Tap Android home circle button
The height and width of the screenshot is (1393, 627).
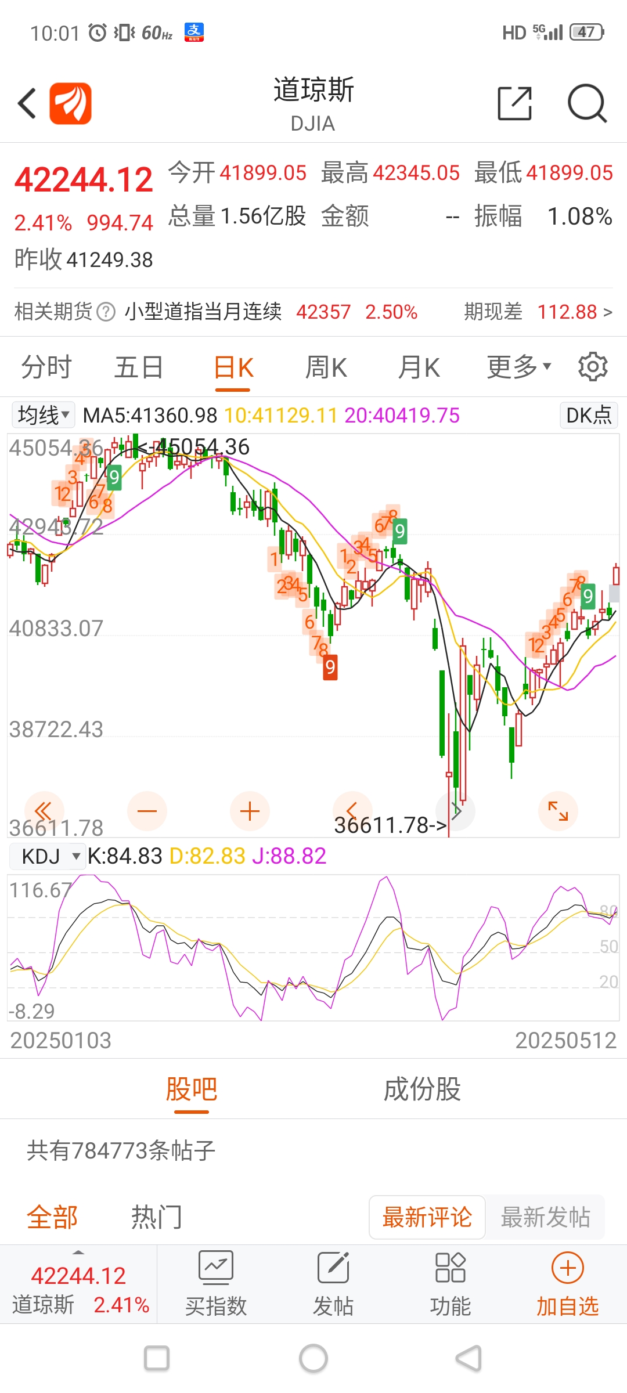tap(313, 1358)
